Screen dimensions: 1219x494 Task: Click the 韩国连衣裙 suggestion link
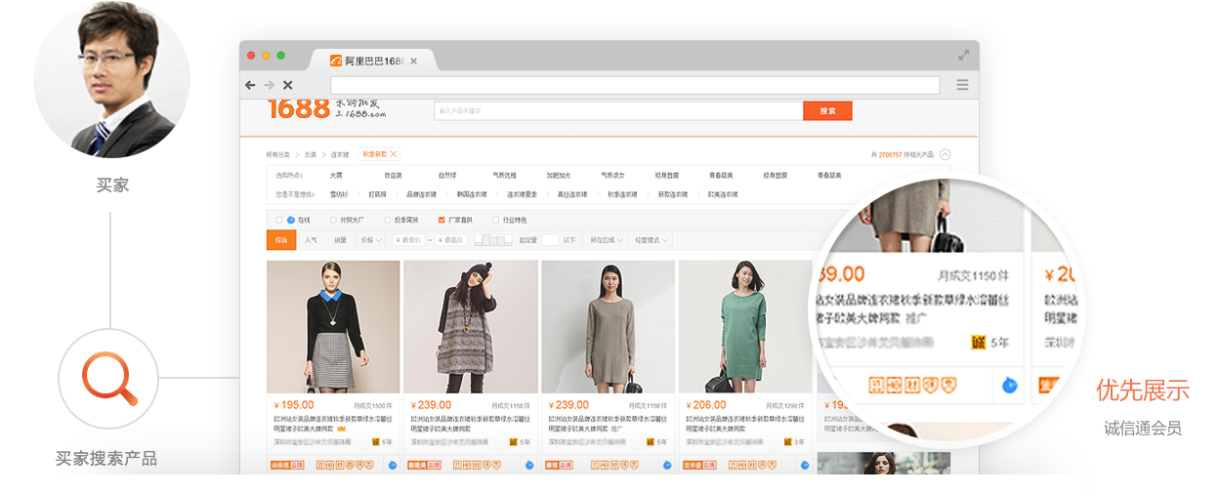click(471, 194)
